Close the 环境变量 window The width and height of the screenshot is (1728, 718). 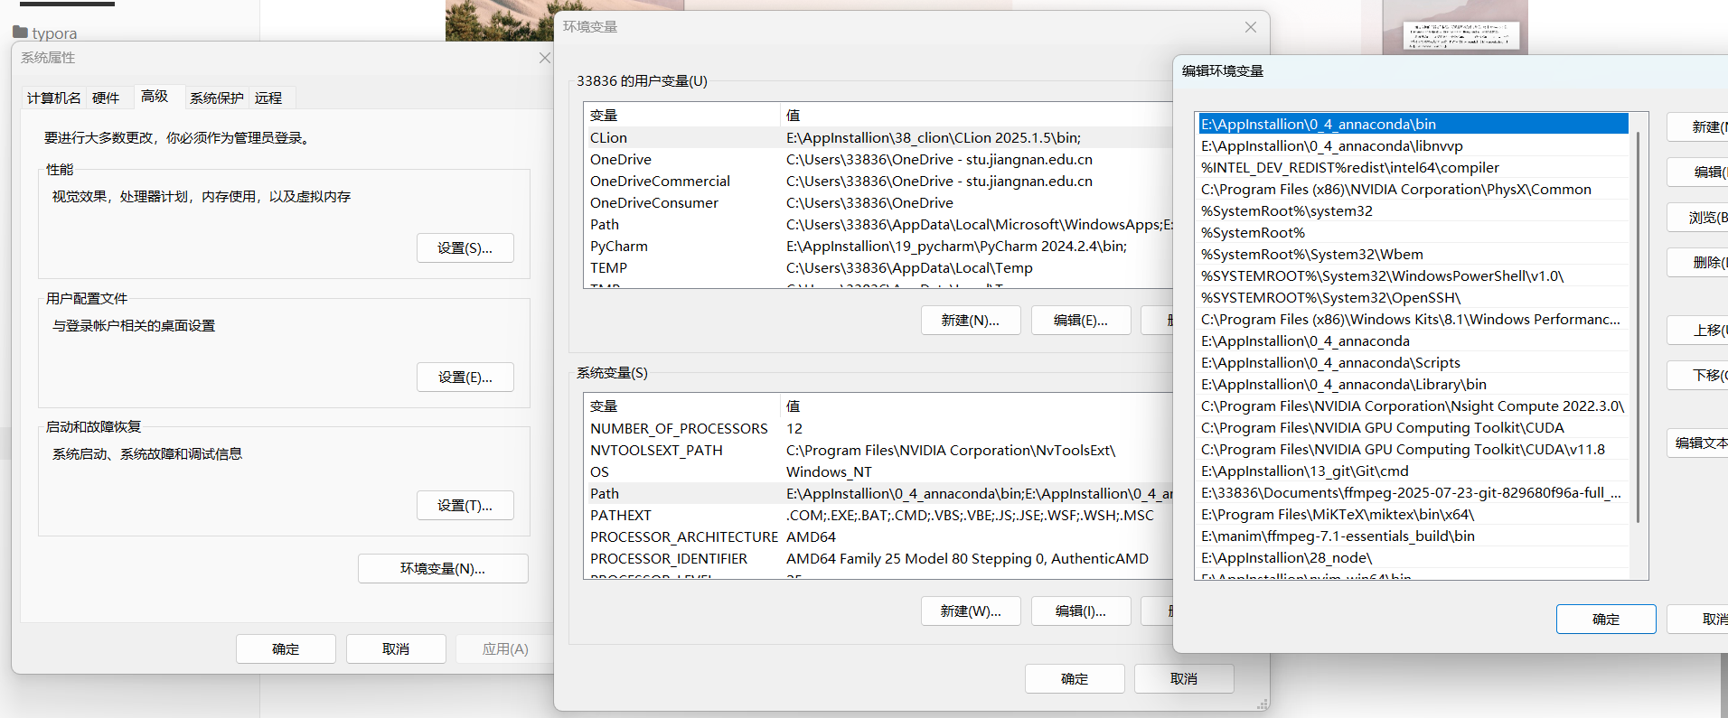(1251, 27)
